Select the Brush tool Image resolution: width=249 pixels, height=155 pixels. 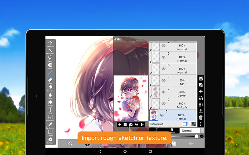(x=50, y=73)
